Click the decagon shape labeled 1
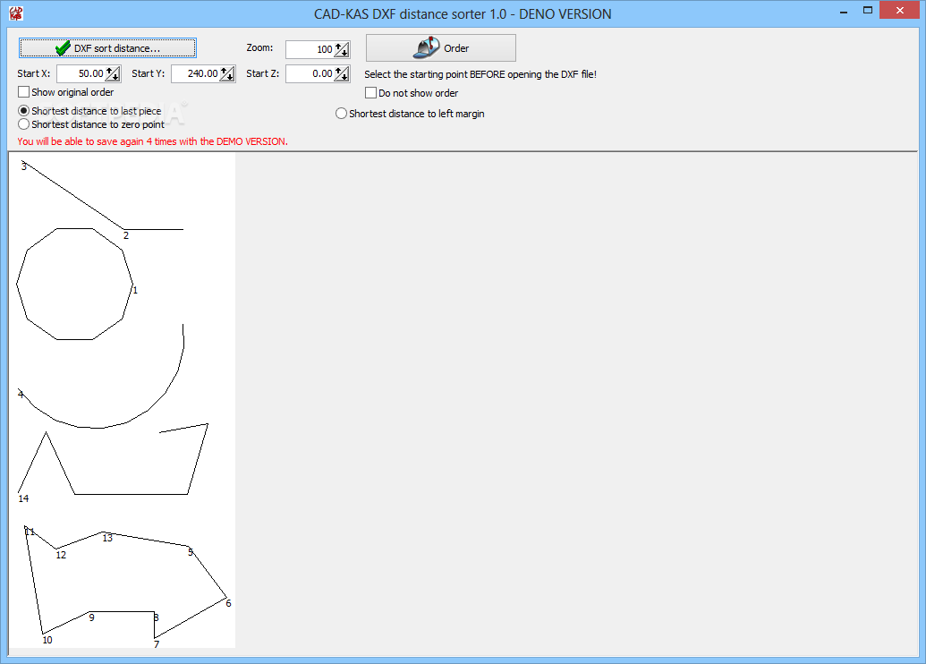926x664 pixels. pos(74,285)
